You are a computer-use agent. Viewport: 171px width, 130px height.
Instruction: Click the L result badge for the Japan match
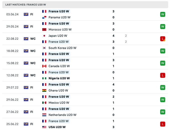point(162,39)
